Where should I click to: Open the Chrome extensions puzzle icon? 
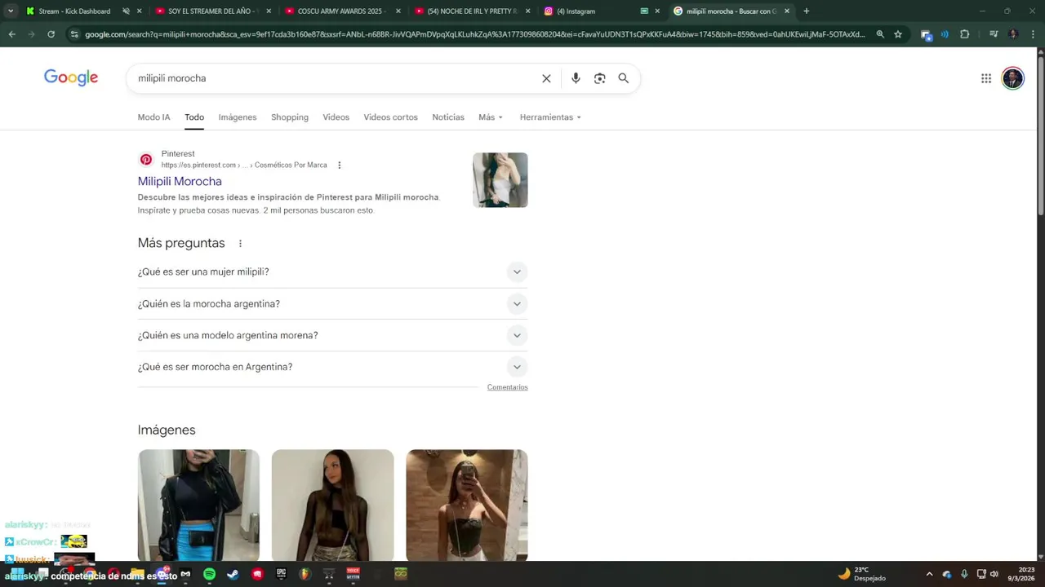click(x=964, y=34)
